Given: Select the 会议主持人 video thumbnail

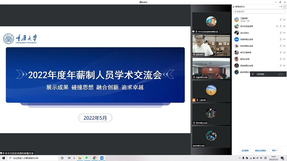Looking at the screenshot, I should (x=211, y=45).
